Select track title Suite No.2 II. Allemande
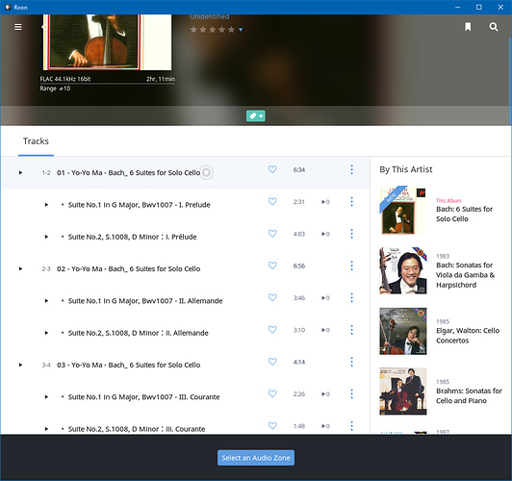Image resolution: width=512 pixels, height=481 pixels. point(139,333)
